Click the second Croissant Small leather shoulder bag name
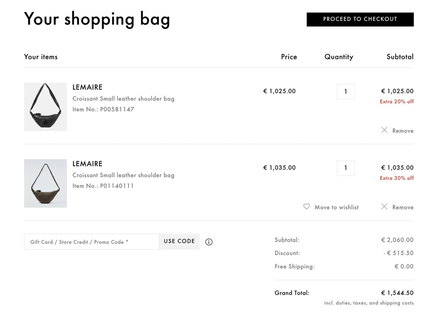 click(123, 175)
